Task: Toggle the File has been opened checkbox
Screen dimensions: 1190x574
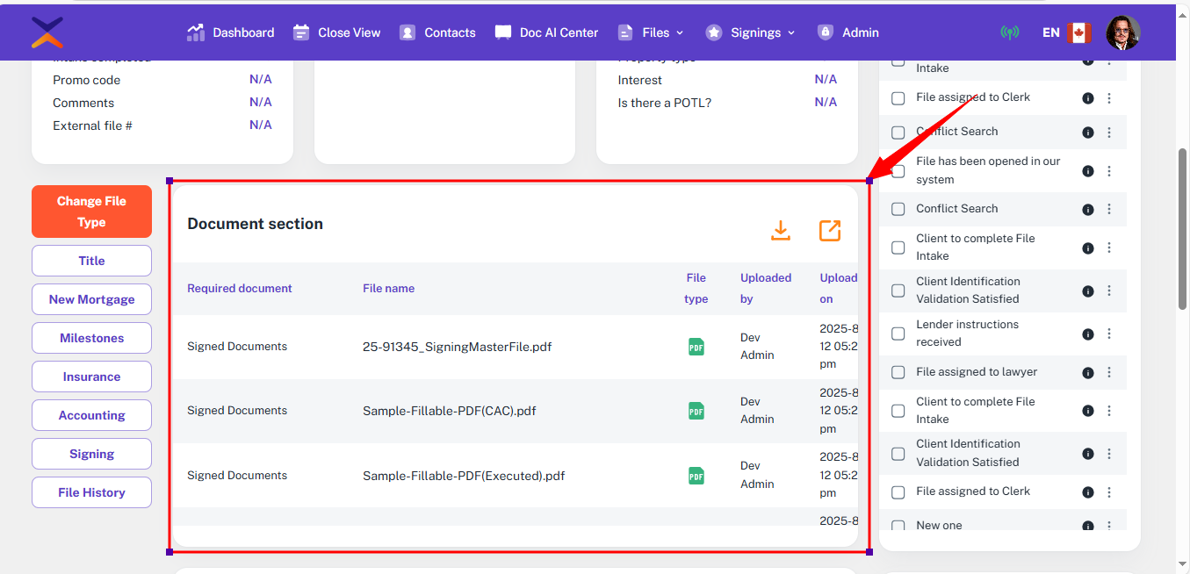Action: pos(898,171)
